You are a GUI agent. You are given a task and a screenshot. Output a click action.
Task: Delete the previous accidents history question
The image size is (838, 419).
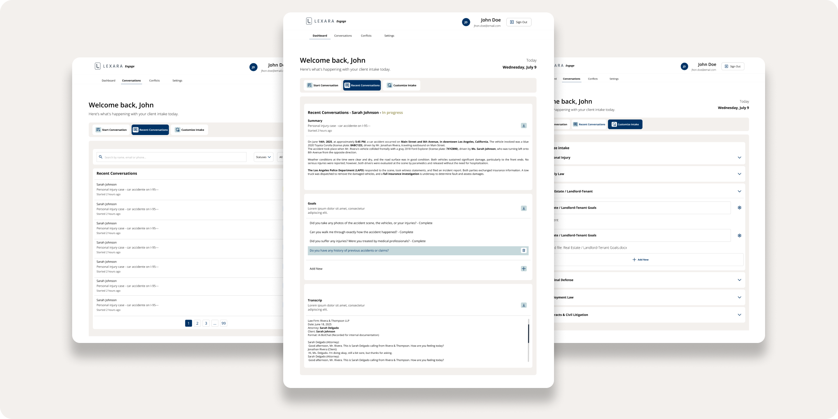(523, 251)
